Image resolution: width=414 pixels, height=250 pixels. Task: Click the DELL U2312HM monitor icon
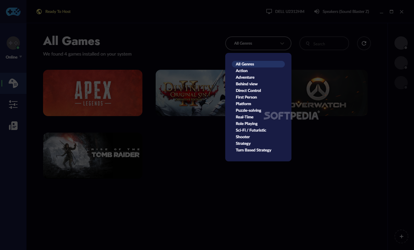(269, 12)
